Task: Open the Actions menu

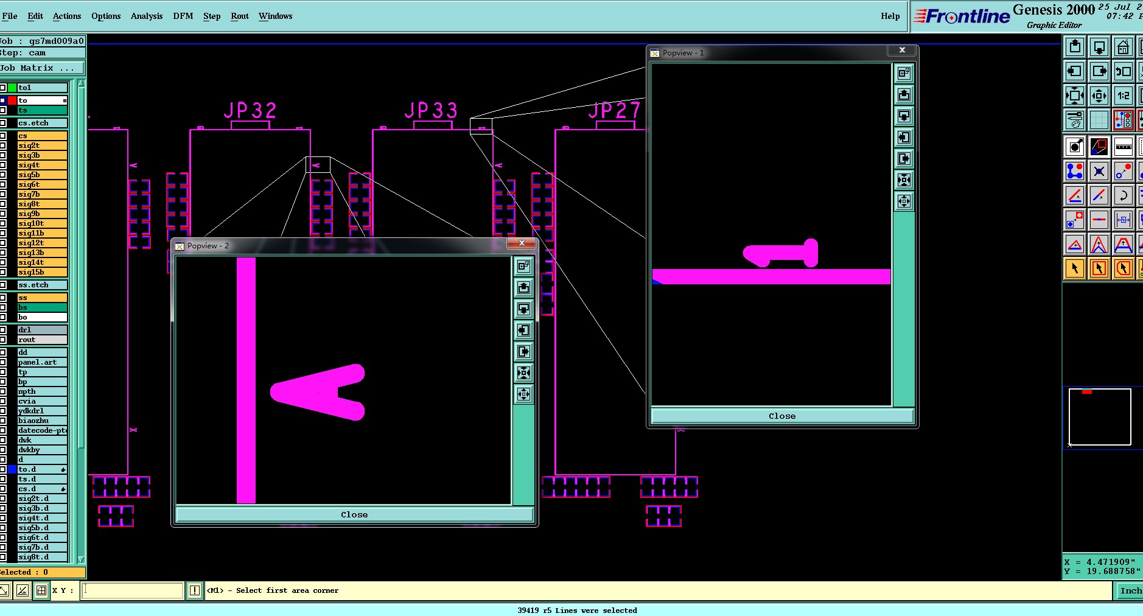Action: tap(67, 16)
